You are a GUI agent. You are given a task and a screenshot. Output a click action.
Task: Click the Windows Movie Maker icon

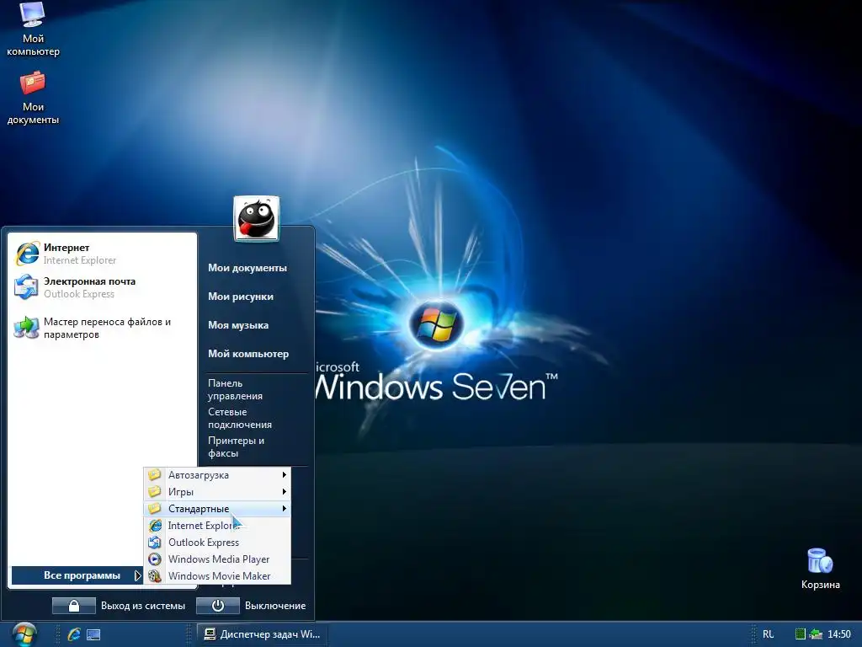click(x=155, y=576)
